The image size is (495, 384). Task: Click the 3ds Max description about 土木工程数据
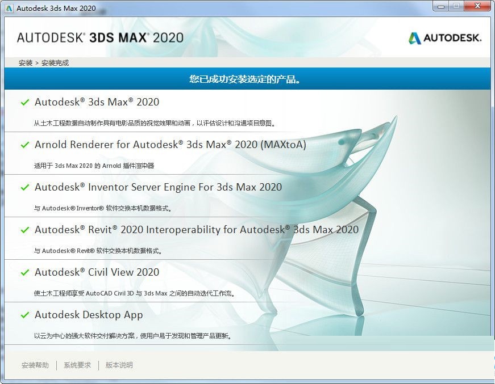pyautogui.click(x=155, y=123)
